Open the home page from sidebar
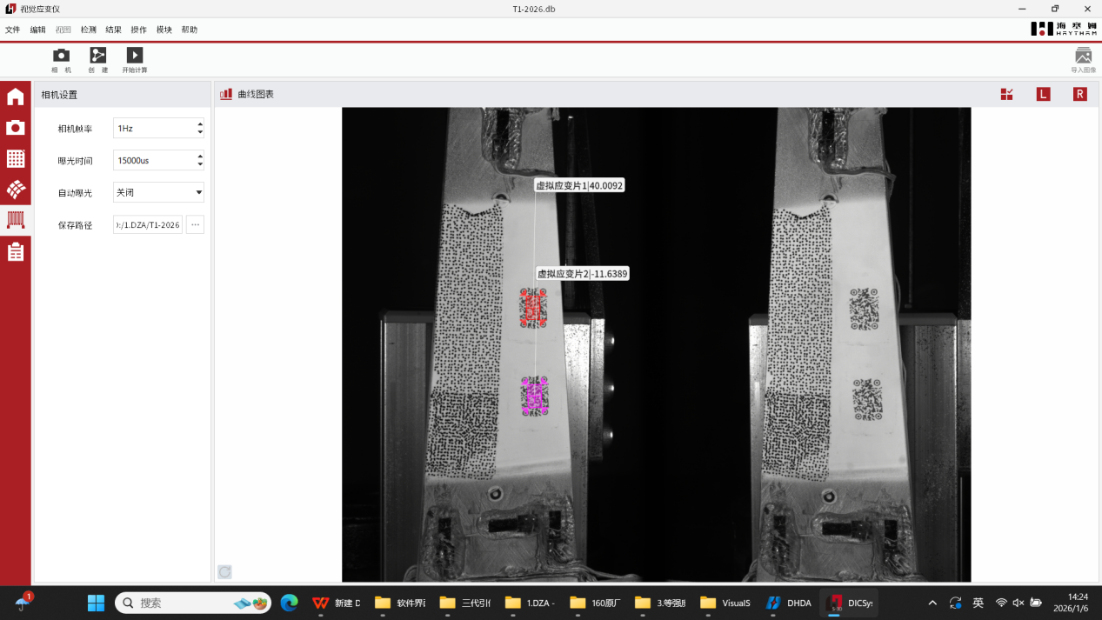 pos(16,97)
